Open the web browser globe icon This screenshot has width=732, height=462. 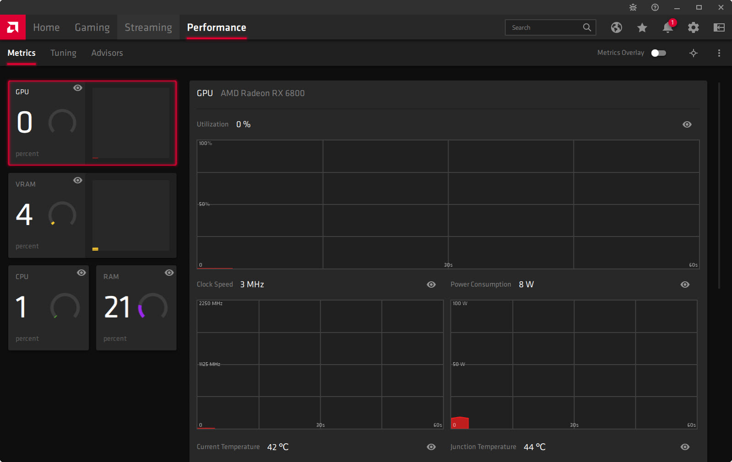pos(616,27)
